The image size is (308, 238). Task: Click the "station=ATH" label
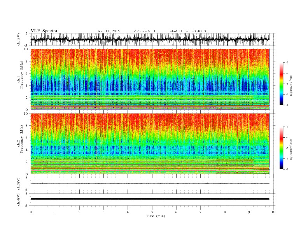click(x=144, y=31)
